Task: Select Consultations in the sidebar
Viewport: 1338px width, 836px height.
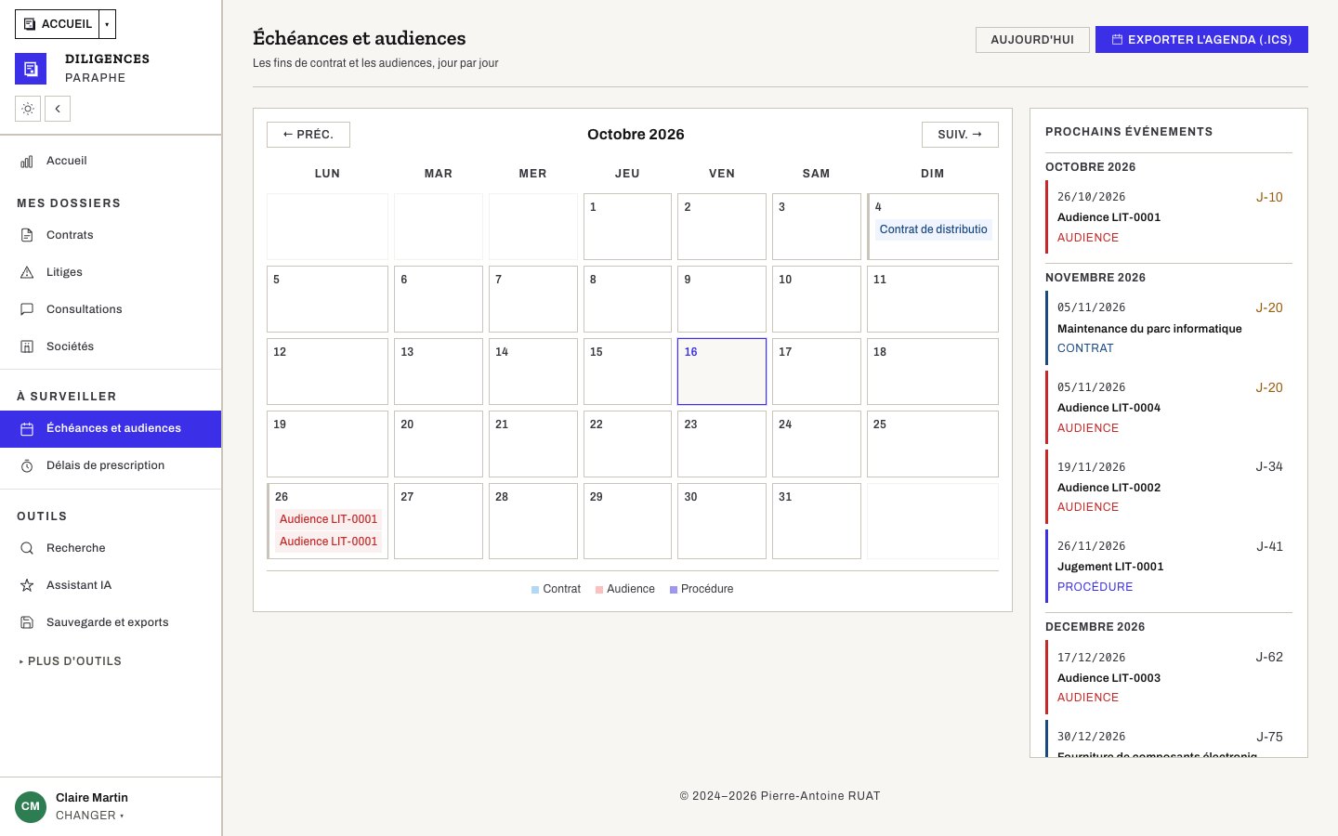Action: coord(111,309)
